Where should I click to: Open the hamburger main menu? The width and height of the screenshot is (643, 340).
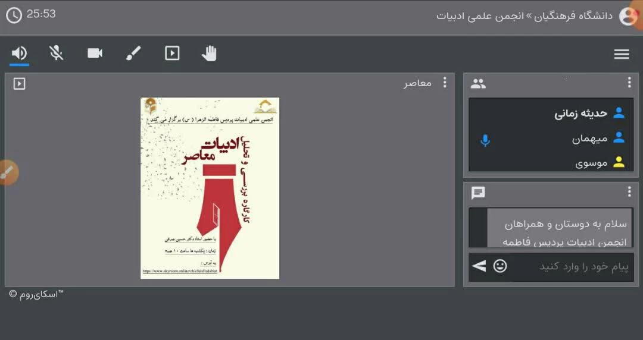click(622, 55)
